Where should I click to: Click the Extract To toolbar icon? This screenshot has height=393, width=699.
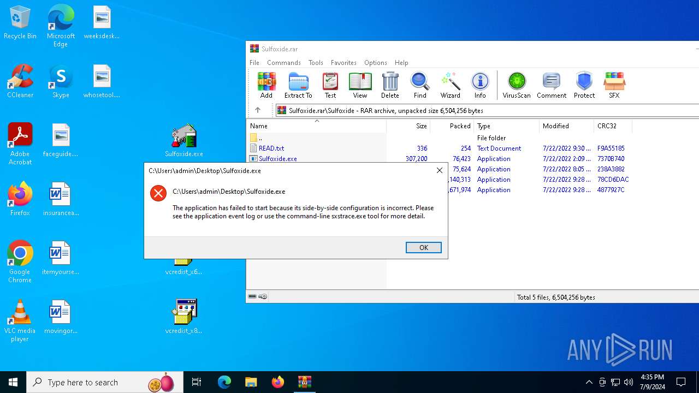(298, 85)
